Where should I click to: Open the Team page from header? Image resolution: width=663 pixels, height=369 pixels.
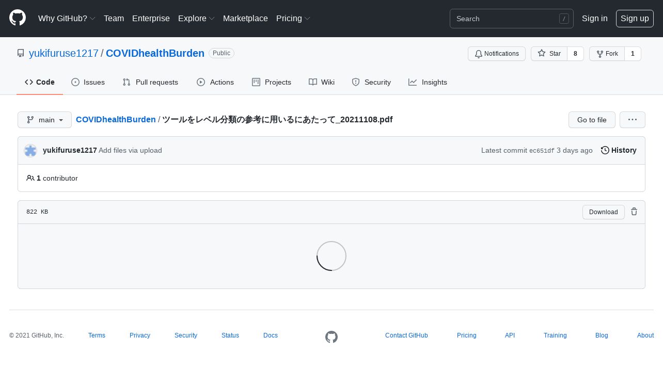[114, 18]
